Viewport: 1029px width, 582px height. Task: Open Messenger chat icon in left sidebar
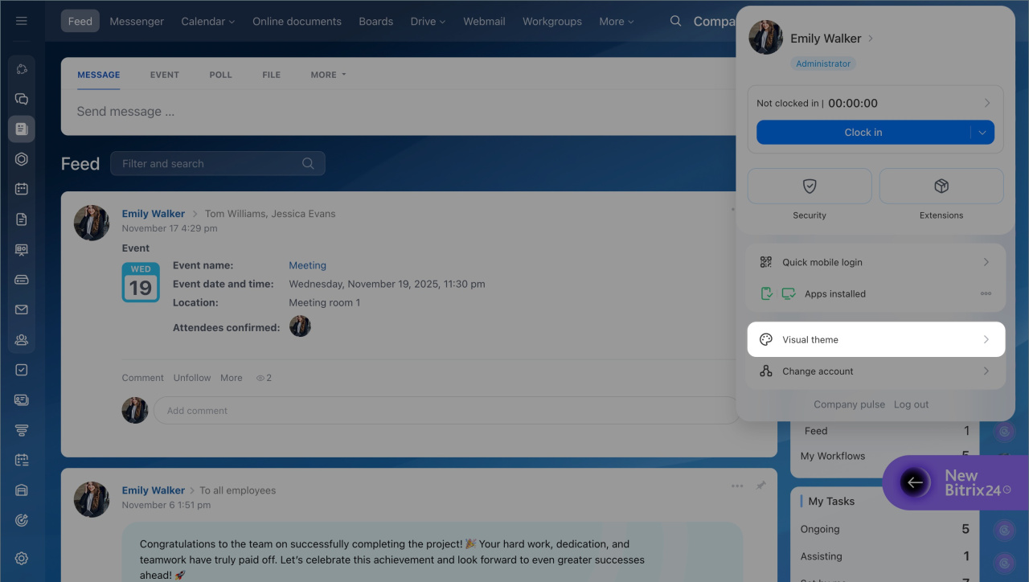pyautogui.click(x=22, y=99)
